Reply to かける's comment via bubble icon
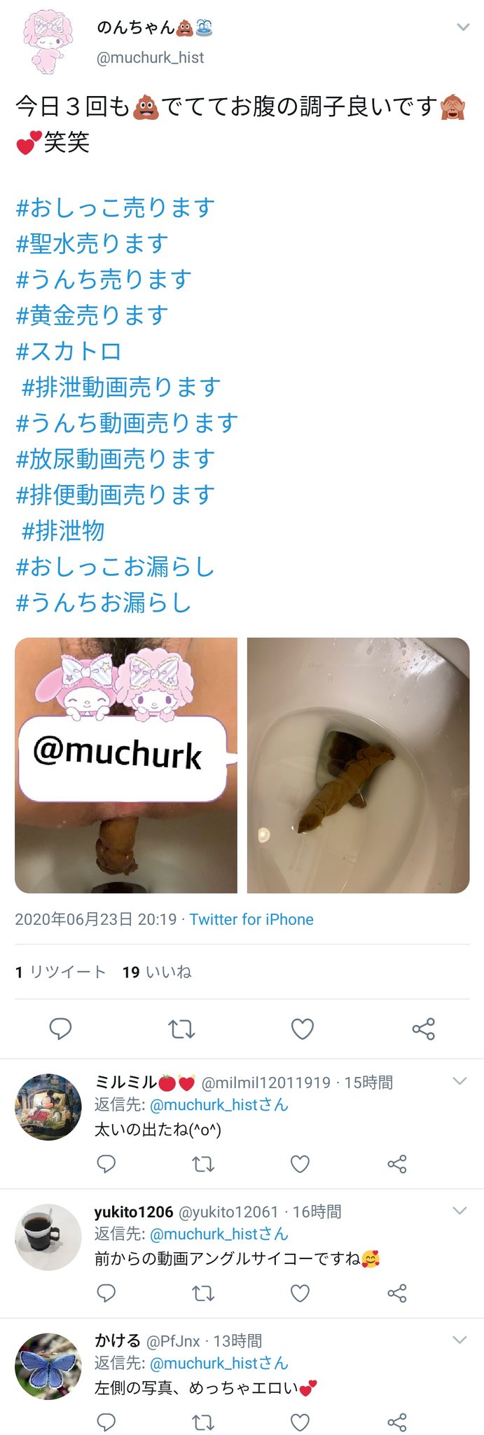484x1435 pixels. pos(106,1422)
